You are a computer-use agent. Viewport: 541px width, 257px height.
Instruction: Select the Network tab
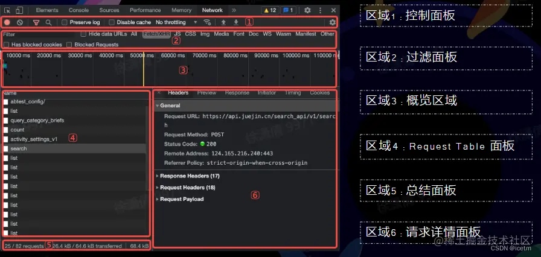click(213, 10)
